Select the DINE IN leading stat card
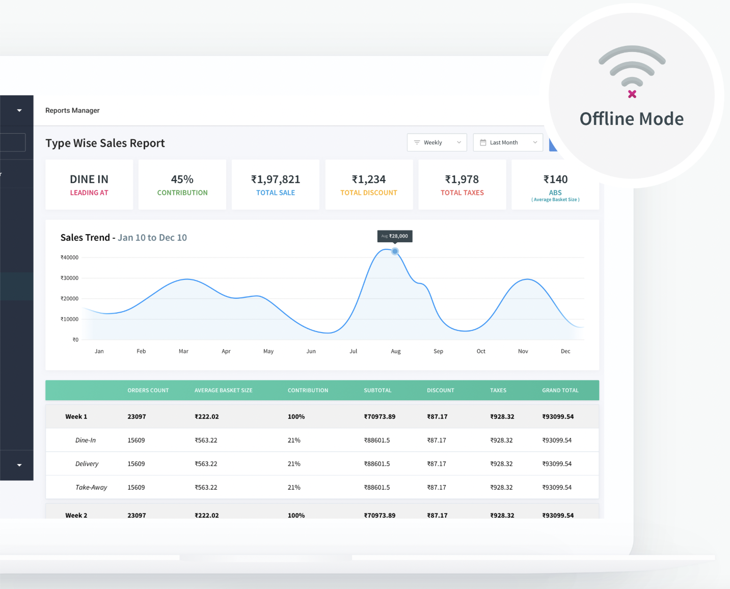 tap(89, 184)
